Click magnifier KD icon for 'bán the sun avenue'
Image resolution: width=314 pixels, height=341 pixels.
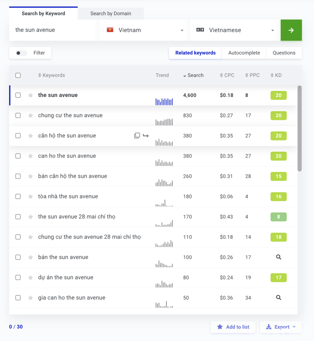[x=279, y=257]
